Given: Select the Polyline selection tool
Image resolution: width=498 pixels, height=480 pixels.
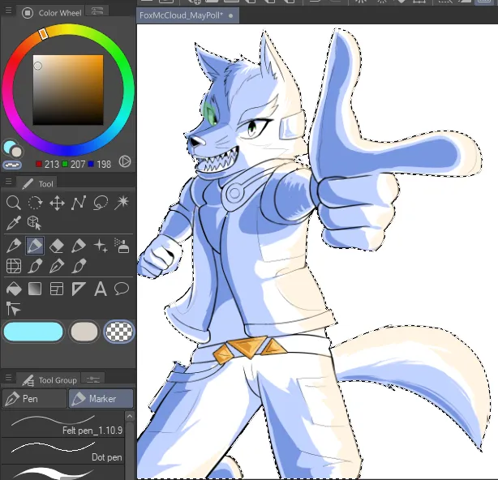Looking at the screenshot, I should 79,203.
